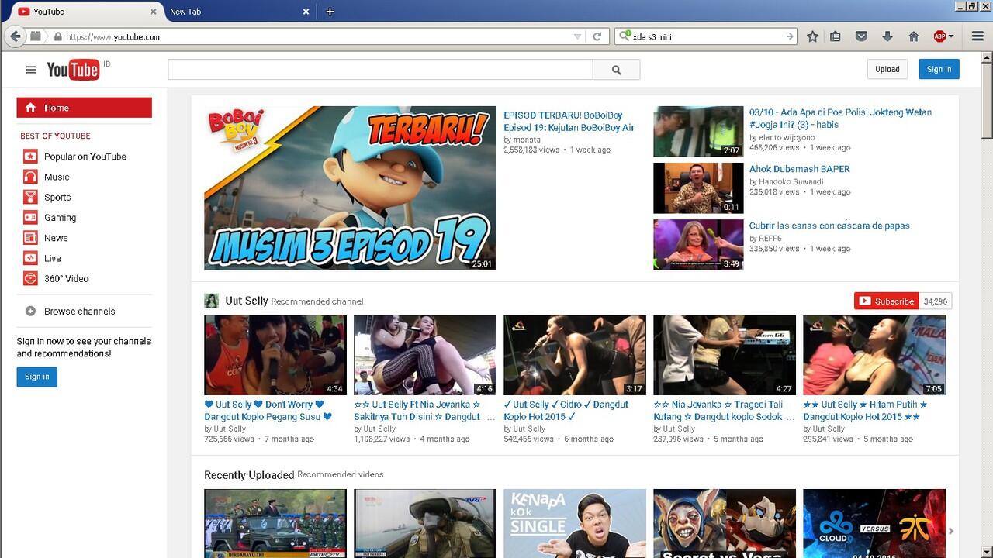The image size is (993, 558).
Task: Submit xda s3 mini search arrow
Action: [x=790, y=36]
